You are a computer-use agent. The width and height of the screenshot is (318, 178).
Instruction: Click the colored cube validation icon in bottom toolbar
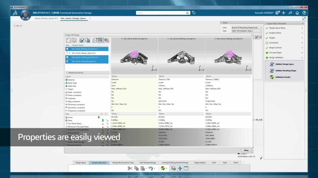(163, 168)
